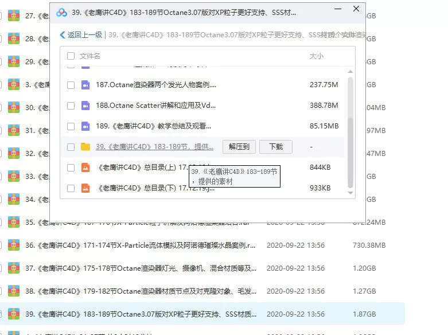Check the box for 187.Octane file
Screen dimensions: 448x335
tap(71, 85)
